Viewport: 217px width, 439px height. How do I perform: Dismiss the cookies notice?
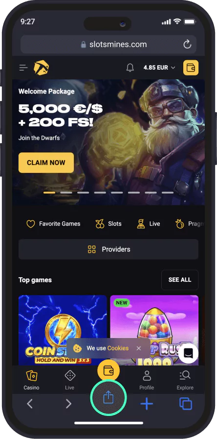[x=139, y=348]
